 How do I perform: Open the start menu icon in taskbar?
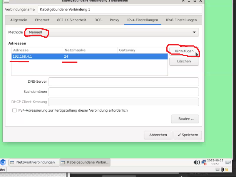[3, 162]
